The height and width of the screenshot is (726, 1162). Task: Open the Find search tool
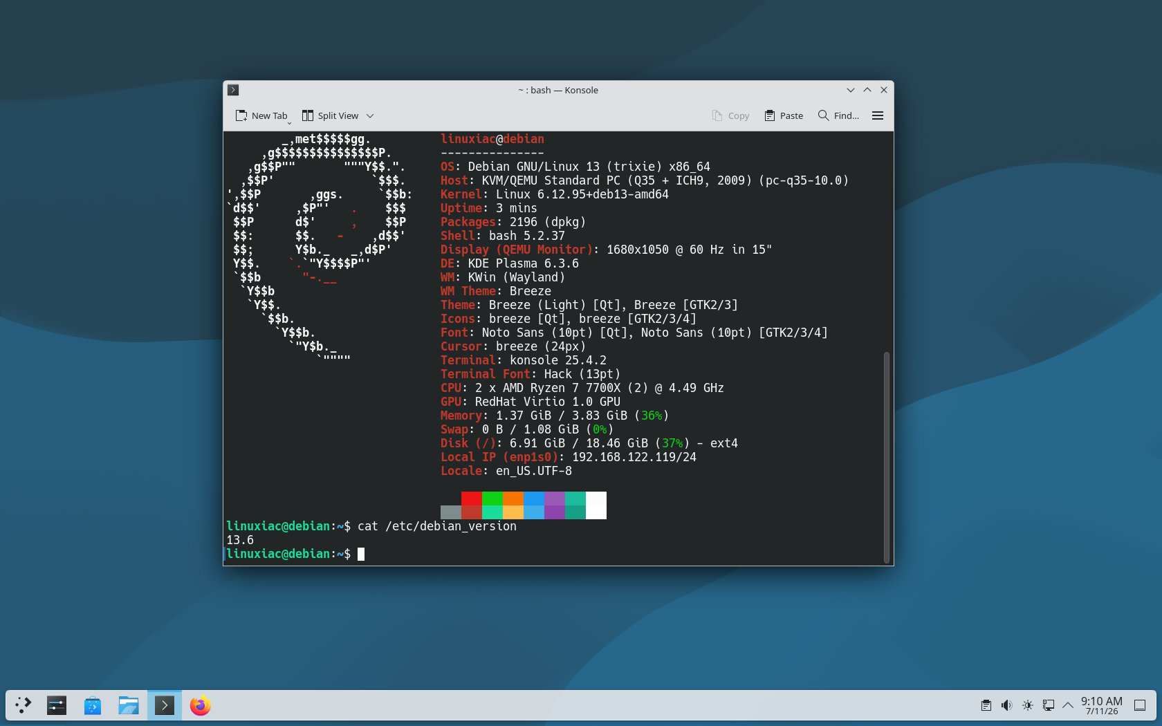[x=838, y=115]
